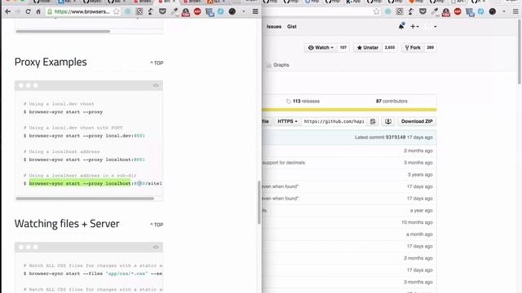The image size is (522, 293).
Task: Open the GitHub create new plus dropdown
Action: pos(414,27)
